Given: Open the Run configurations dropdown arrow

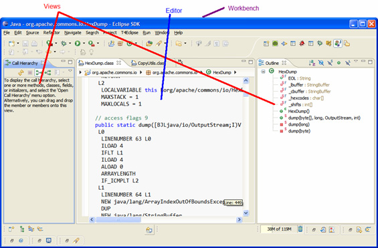Looking at the screenshot, I should [84, 43].
